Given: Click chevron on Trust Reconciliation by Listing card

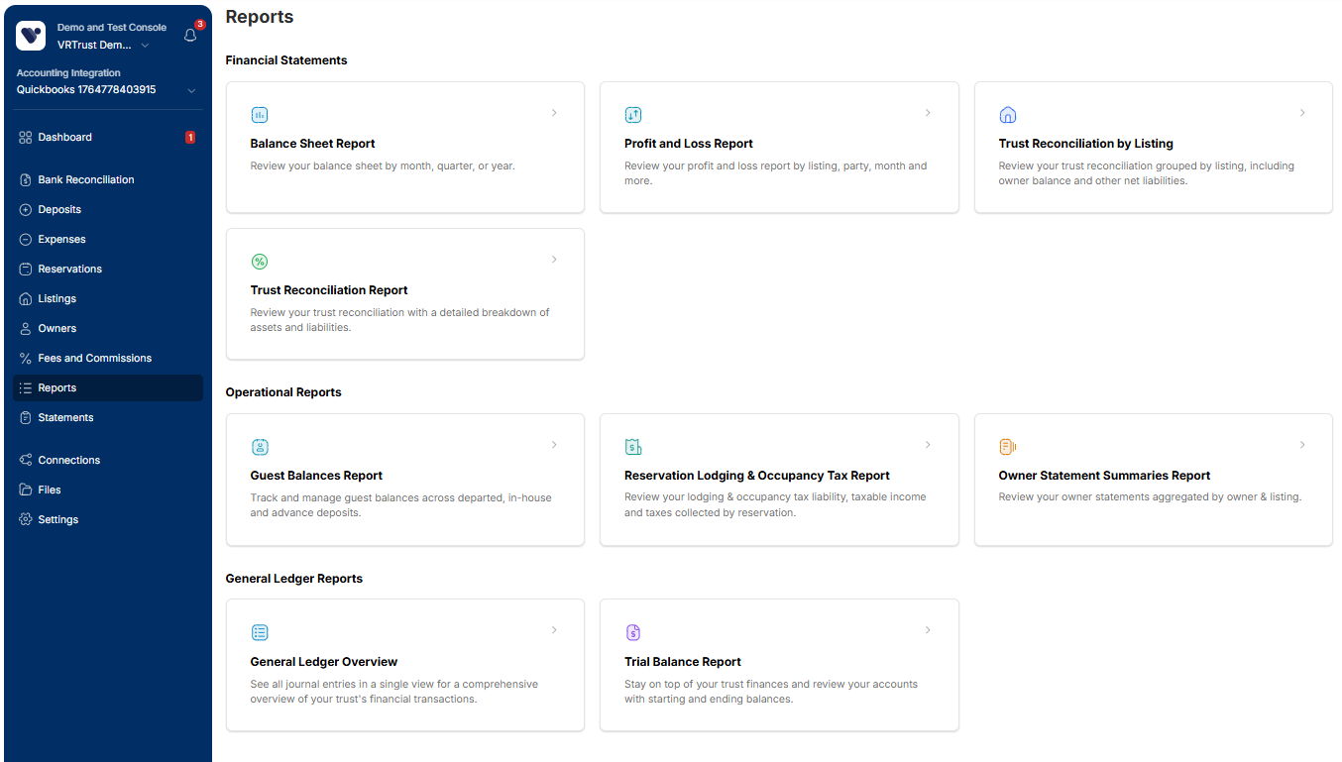Looking at the screenshot, I should pyautogui.click(x=1302, y=113).
